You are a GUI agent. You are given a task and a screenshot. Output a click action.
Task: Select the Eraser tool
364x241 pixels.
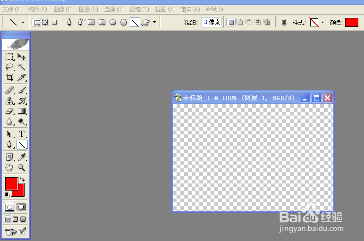coord(9,111)
